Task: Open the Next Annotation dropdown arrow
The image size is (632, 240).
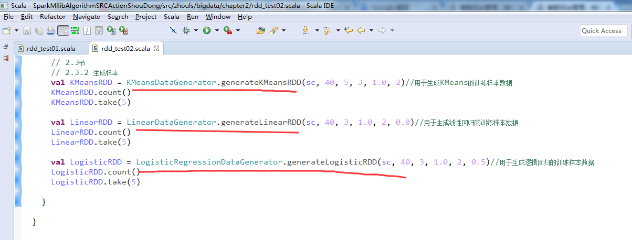Action: tap(317, 31)
